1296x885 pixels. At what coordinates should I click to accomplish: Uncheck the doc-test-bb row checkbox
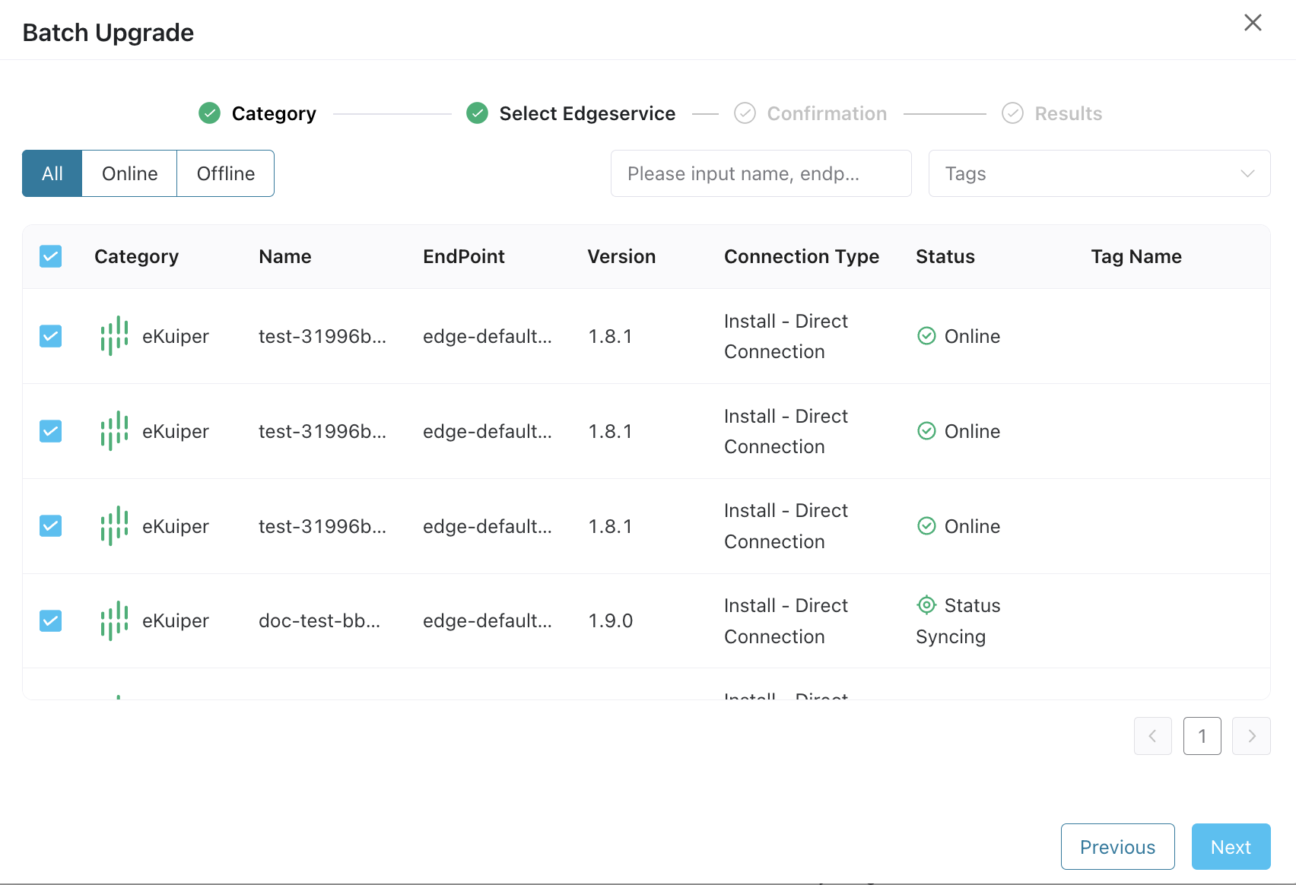pyautogui.click(x=51, y=621)
